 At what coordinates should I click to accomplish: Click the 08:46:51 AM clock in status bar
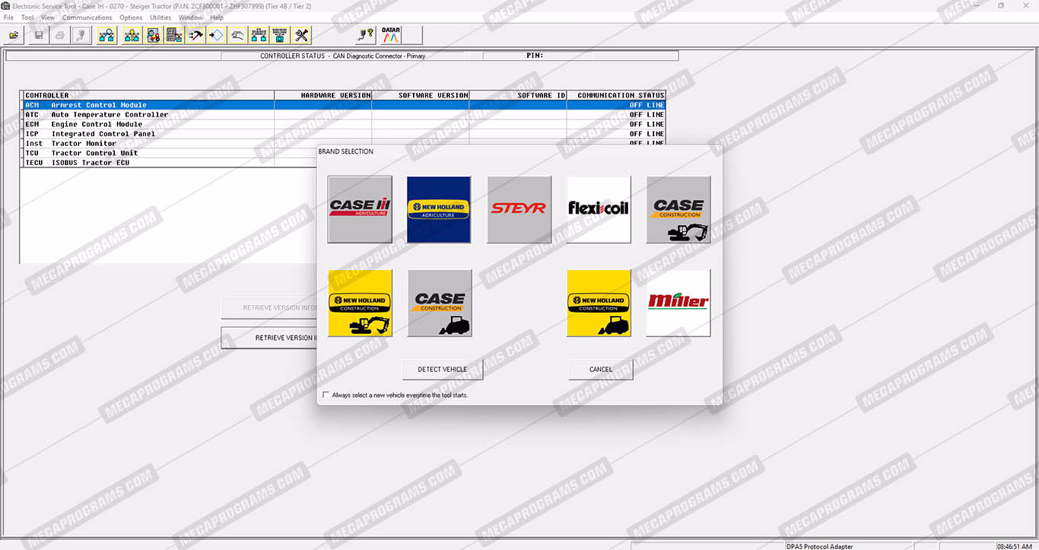click(1015, 546)
